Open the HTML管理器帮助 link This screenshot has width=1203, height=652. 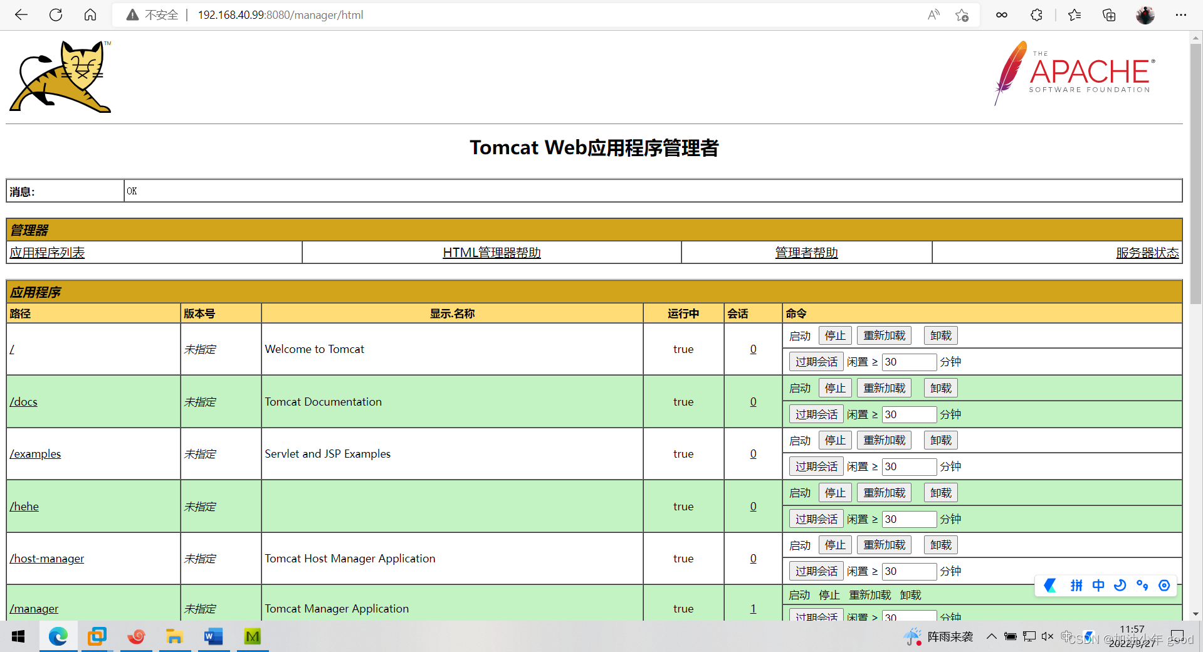coord(491,253)
